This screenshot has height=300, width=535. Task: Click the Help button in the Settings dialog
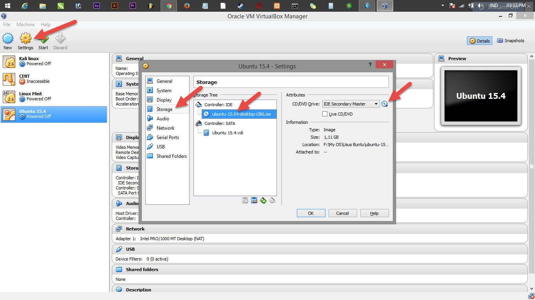(374, 213)
